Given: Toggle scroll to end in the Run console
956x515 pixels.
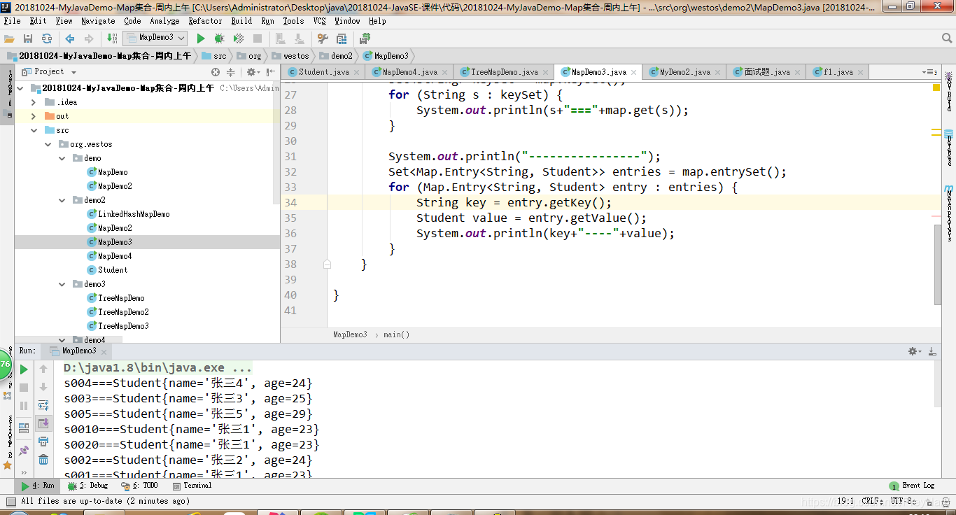Looking at the screenshot, I should click(43, 423).
